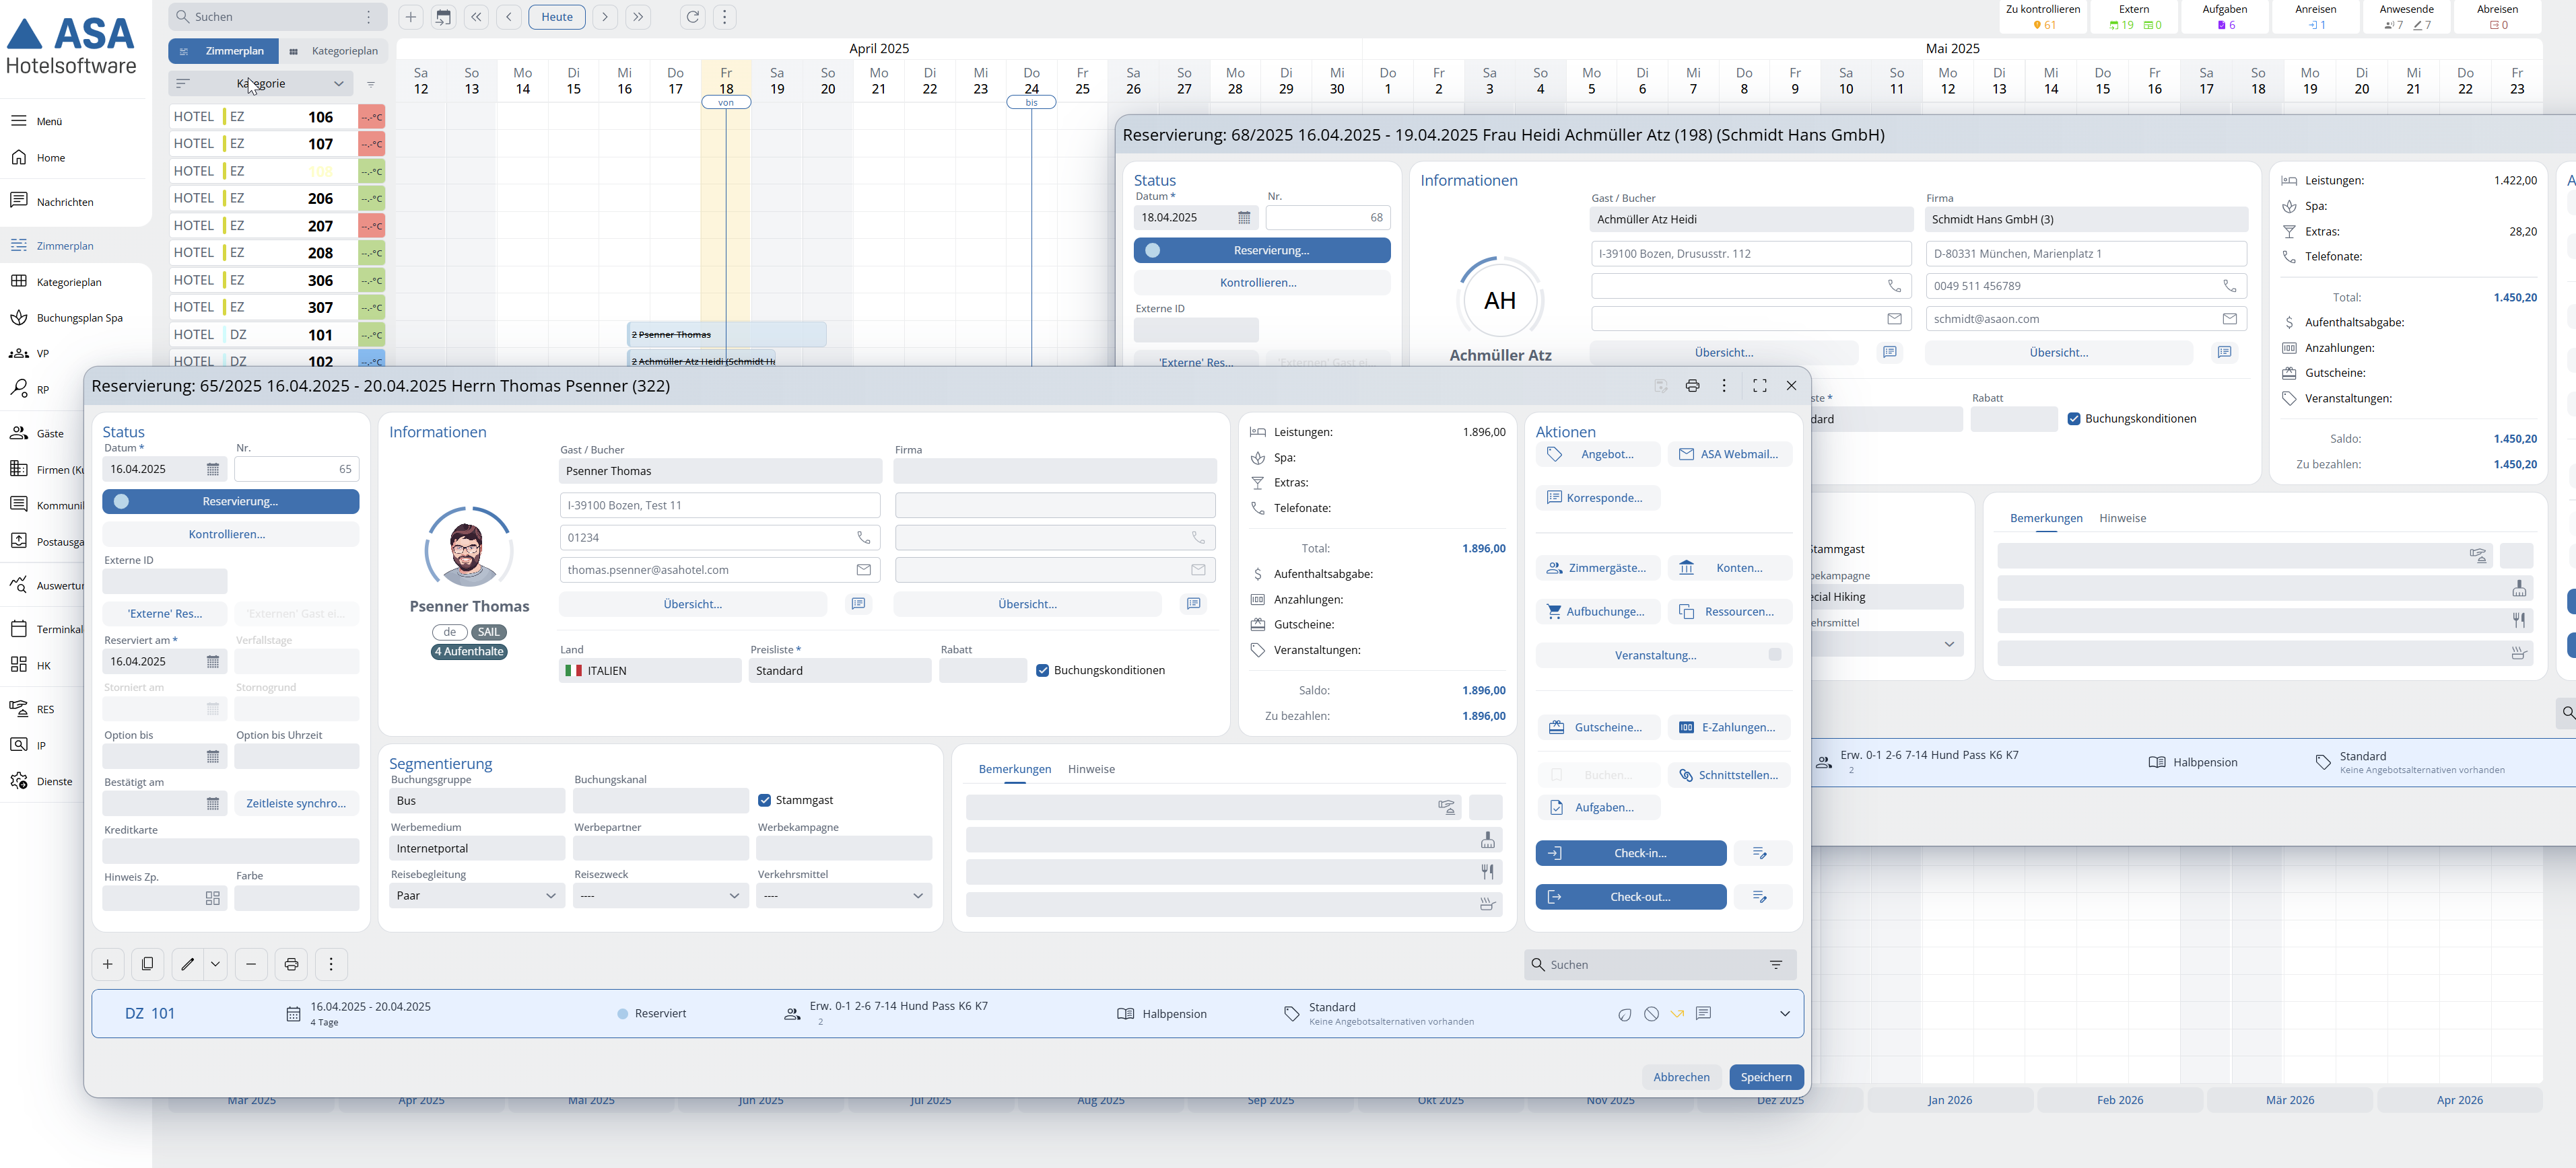Screen dimensions: 2576x1168
Task: Click the 'bis' marker under Do 24
Action: pos(1031,102)
